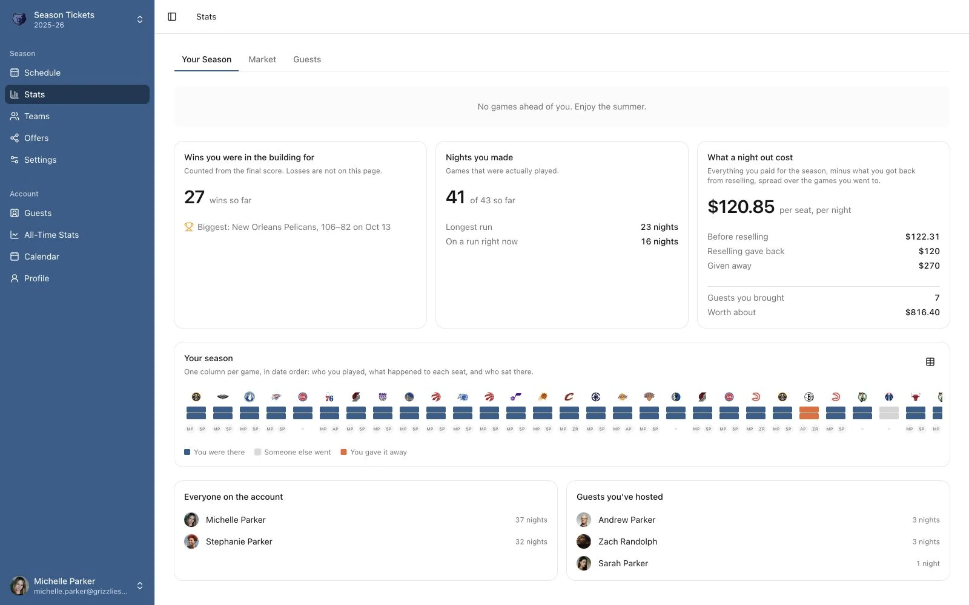The width and height of the screenshot is (969, 605).
Task: Select the New York Knicks game logo
Action: coord(649,397)
